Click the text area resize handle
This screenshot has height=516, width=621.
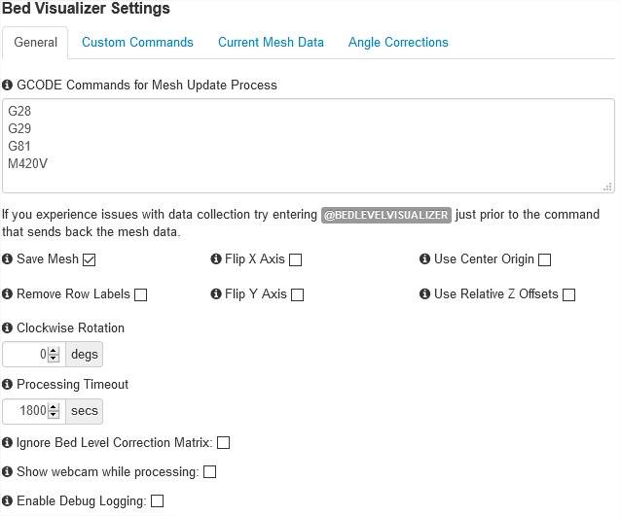pyautogui.click(x=608, y=187)
